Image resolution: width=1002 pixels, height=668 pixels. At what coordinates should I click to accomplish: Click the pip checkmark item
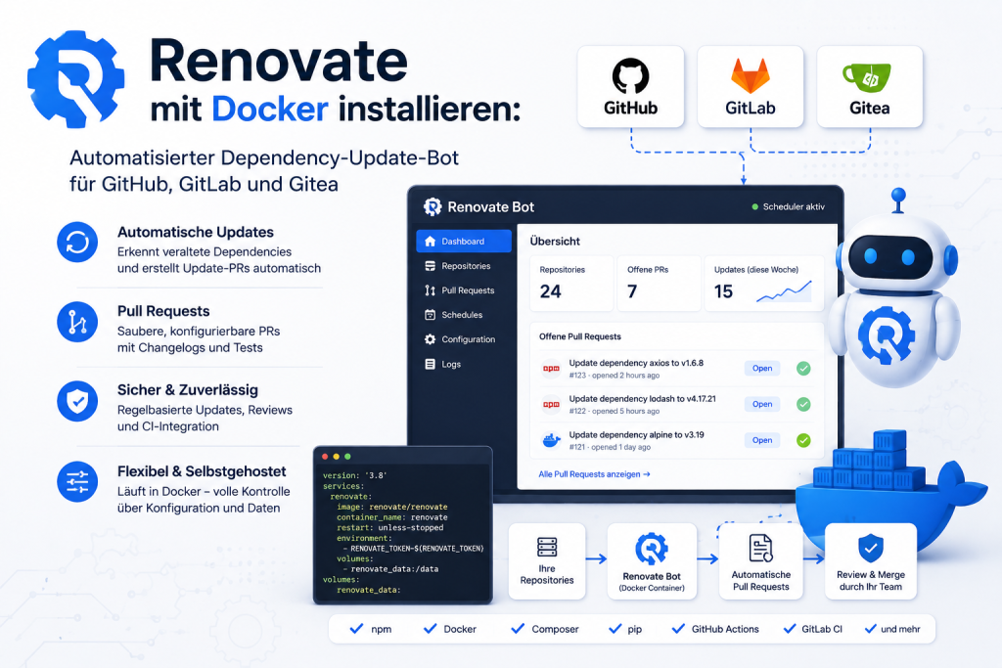tap(625, 629)
